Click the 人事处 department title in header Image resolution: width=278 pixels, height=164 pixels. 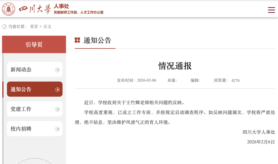click(61, 6)
